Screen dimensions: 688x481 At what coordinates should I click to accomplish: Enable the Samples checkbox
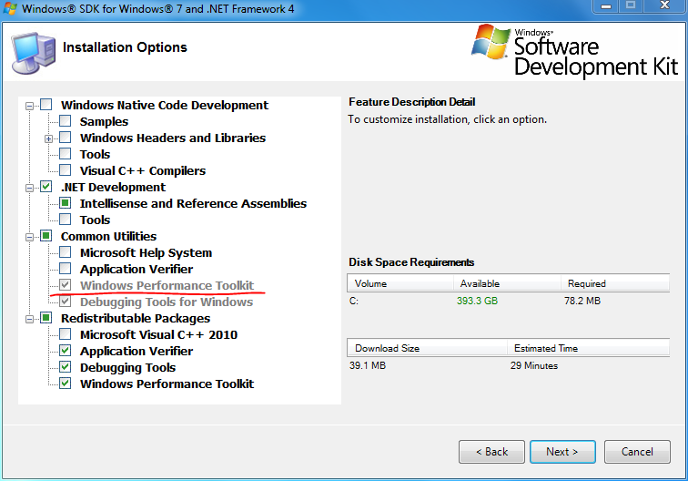(65, 121)
